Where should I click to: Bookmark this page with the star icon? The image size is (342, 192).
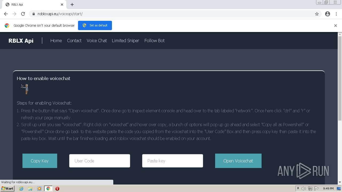[317, 14]
